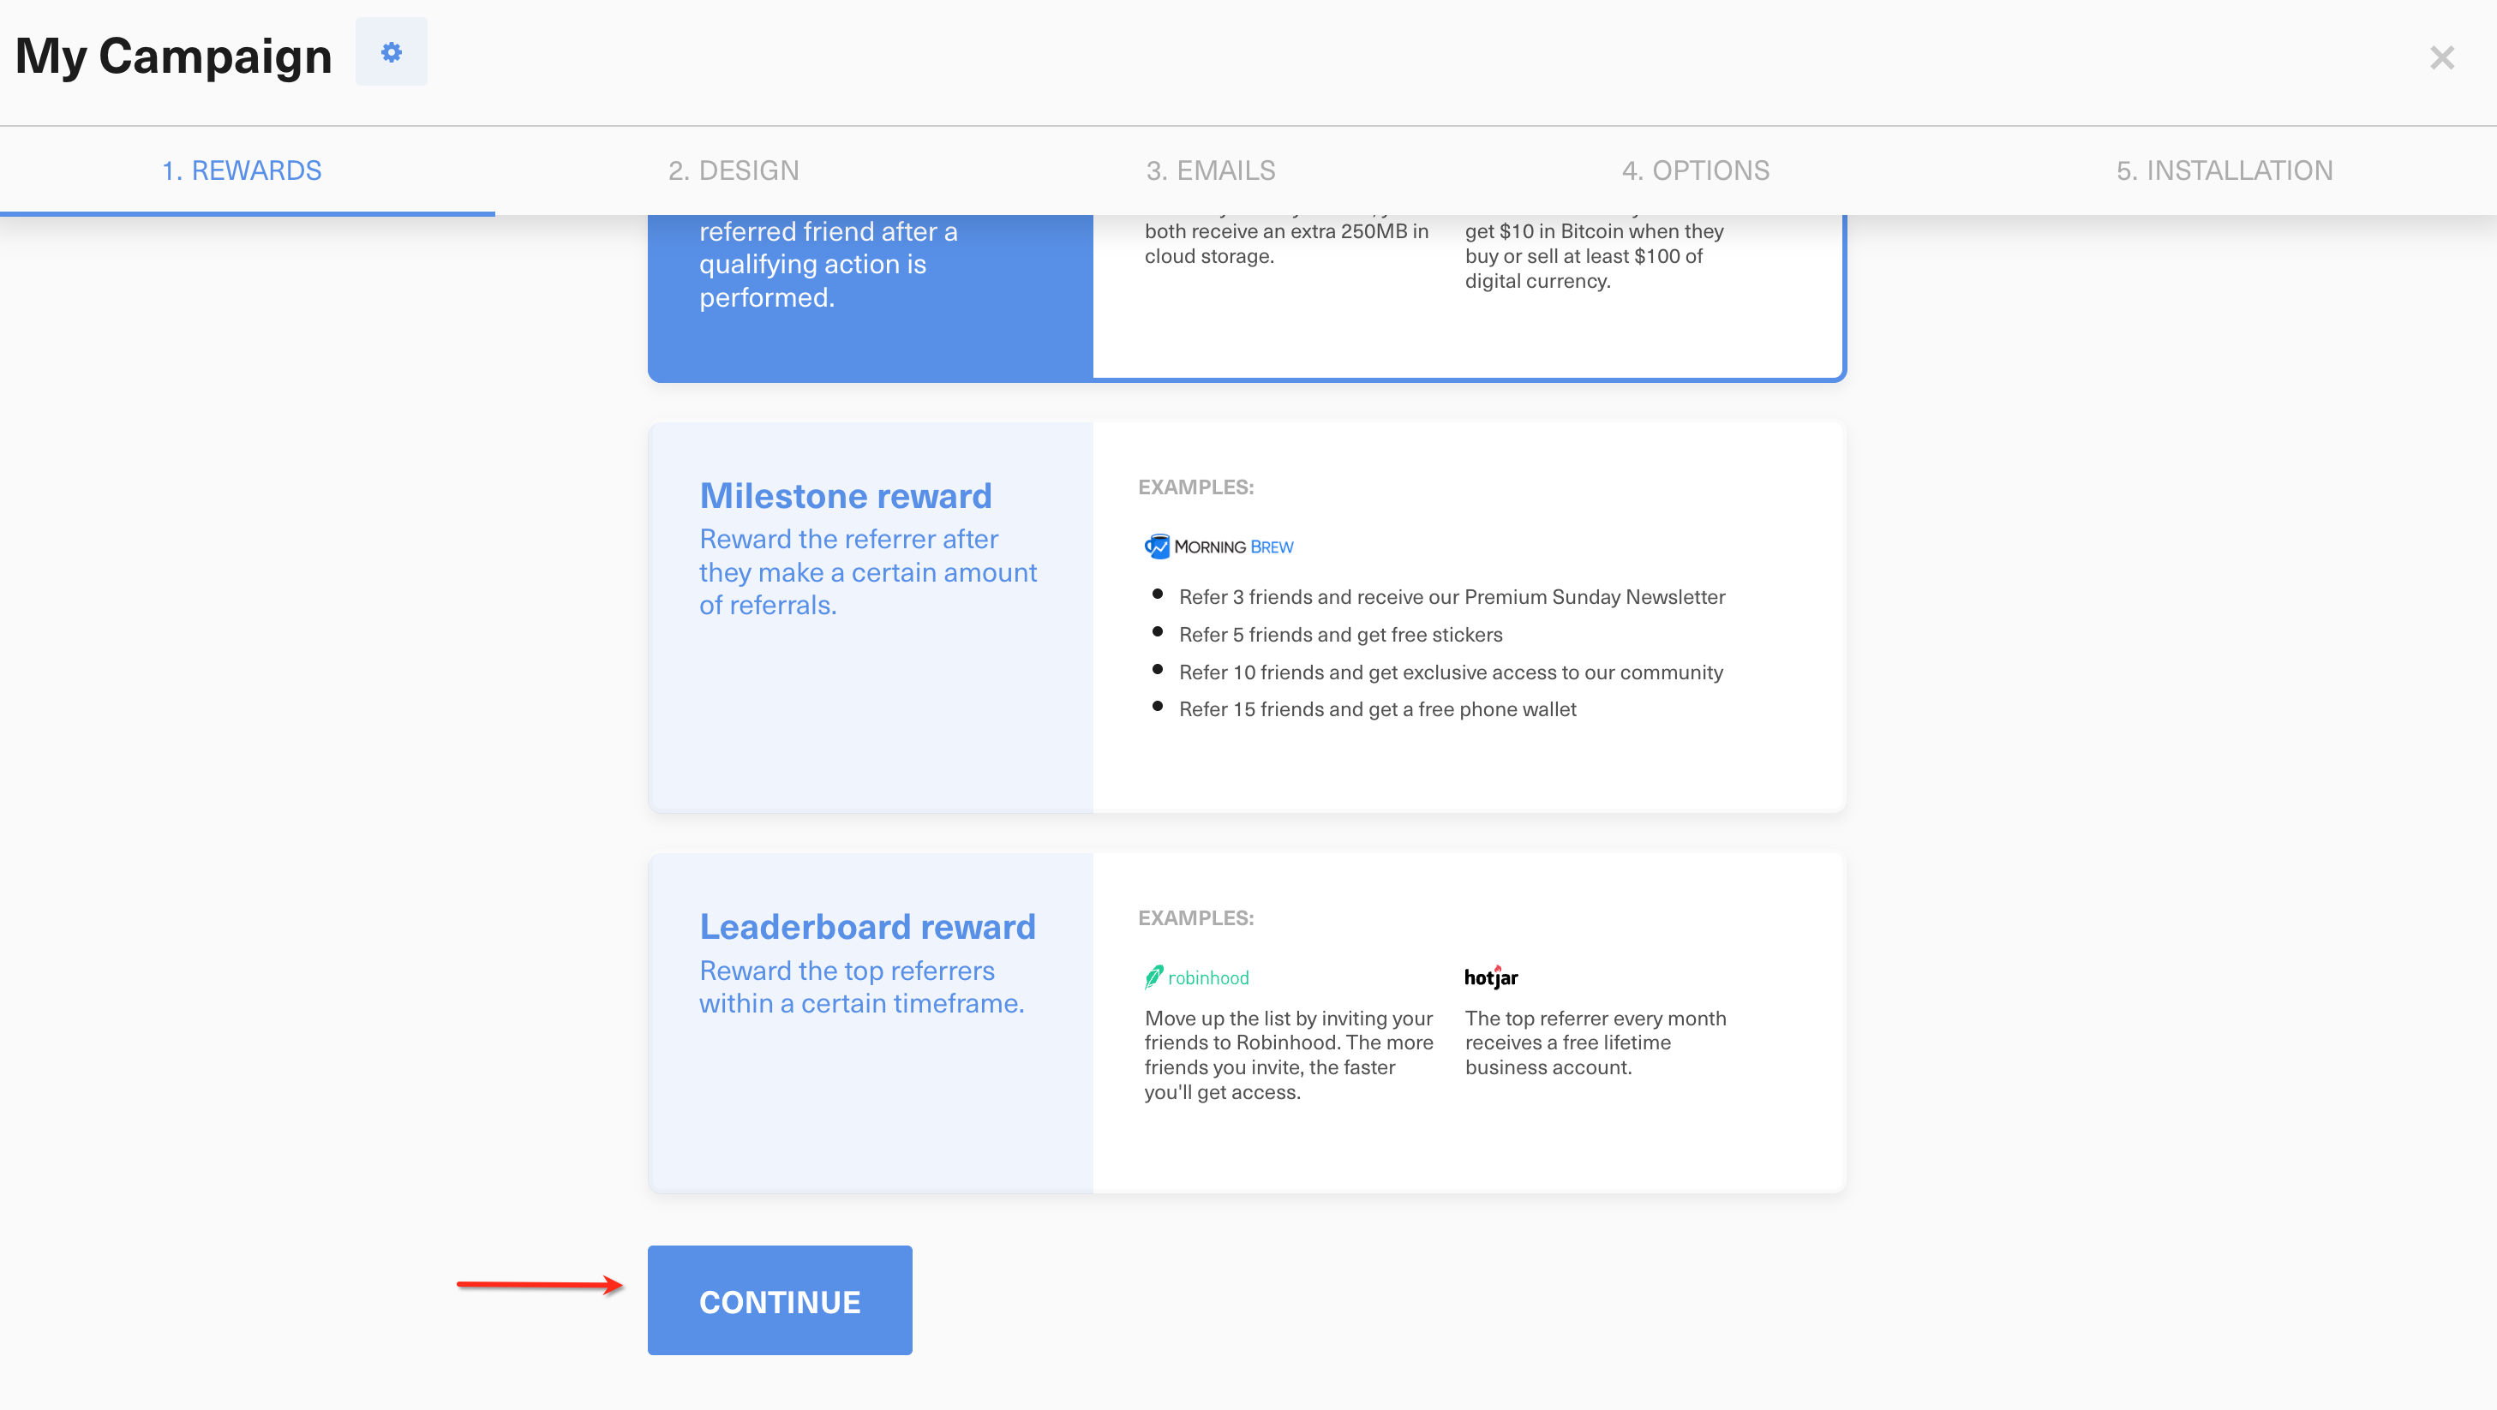
Task: Click the Hotjar logo
Action: click(1491, 977)
